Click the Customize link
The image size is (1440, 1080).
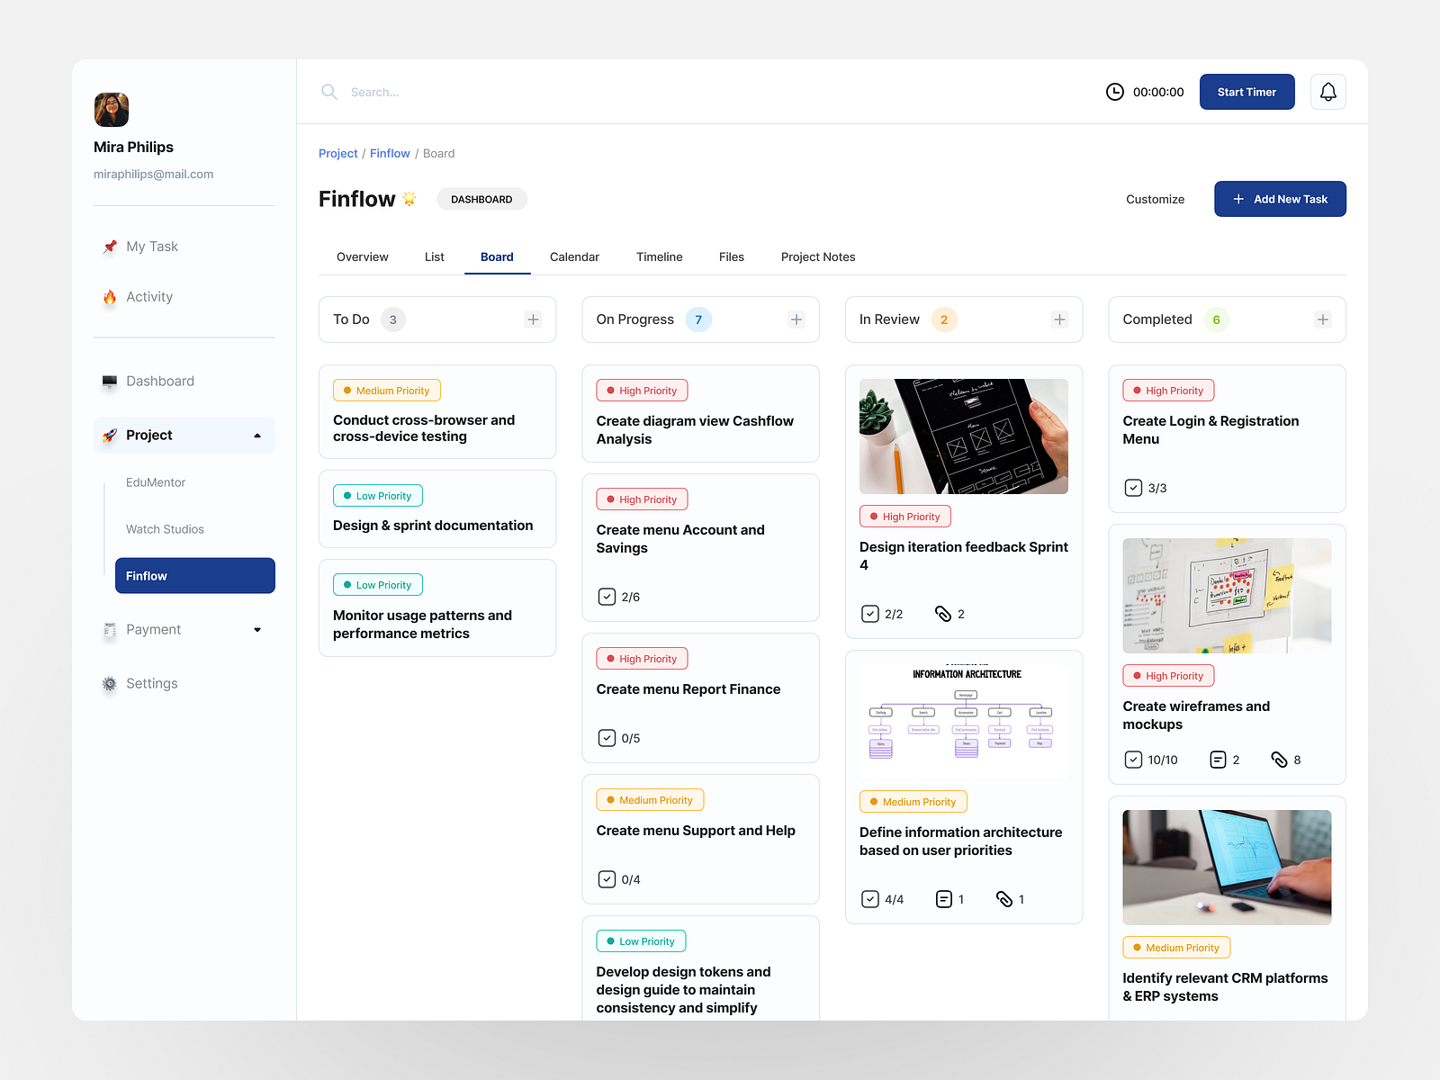(x=1156, y=199)
